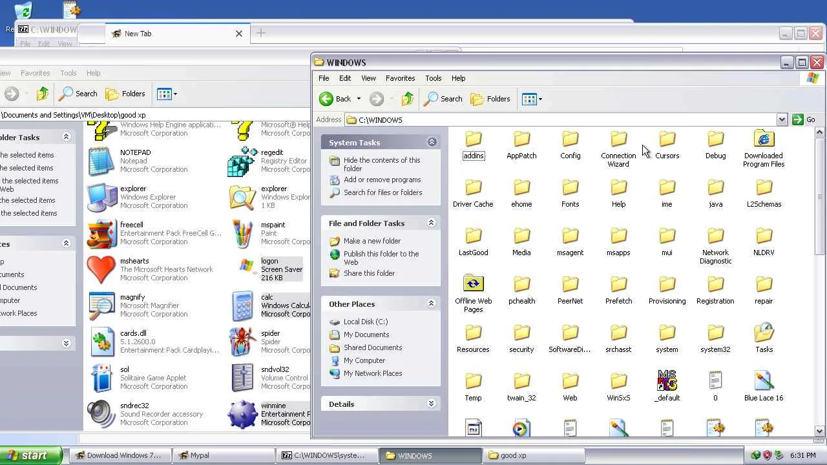The width and height of the screenshot is (827, 465).
Task: Open the Config folder
Action: (570, 145)
